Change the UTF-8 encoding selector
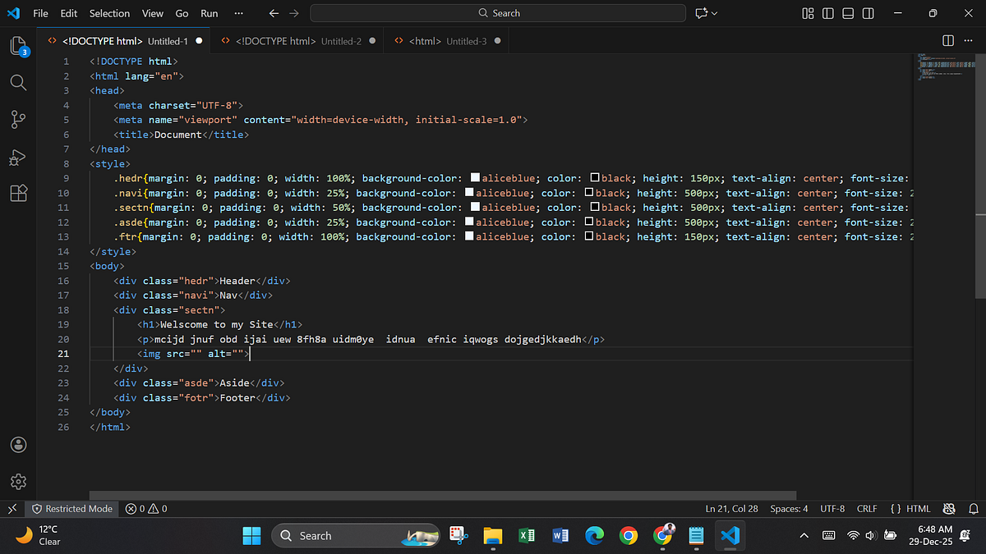Image resolution: width=986 pixels, height=554 pixels. coord(832,509)
